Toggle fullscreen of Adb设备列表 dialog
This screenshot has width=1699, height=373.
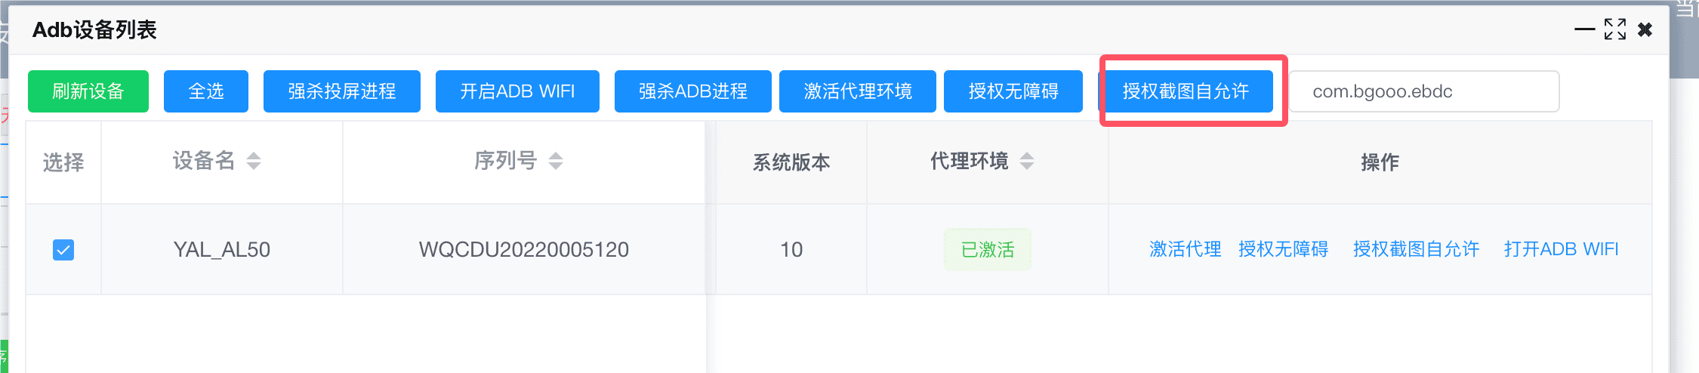point(1615,29)
